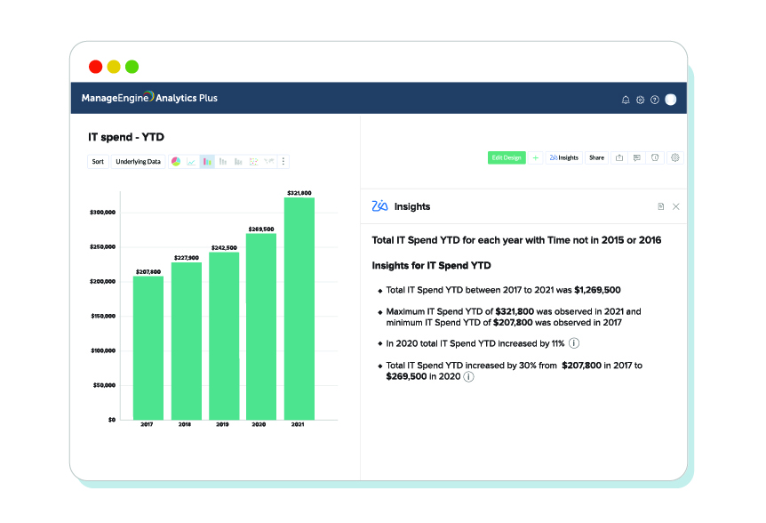This screenshot has width=766, height=523.
Task: Click the $227,900 data label
Action: click(186, 257)
